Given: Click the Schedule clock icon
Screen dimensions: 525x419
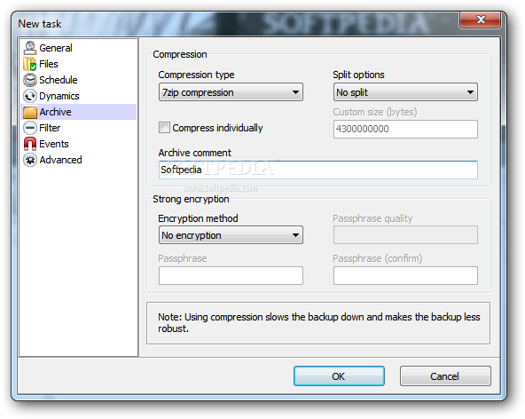Looking at the screenshot, I should tap(30, 80).
